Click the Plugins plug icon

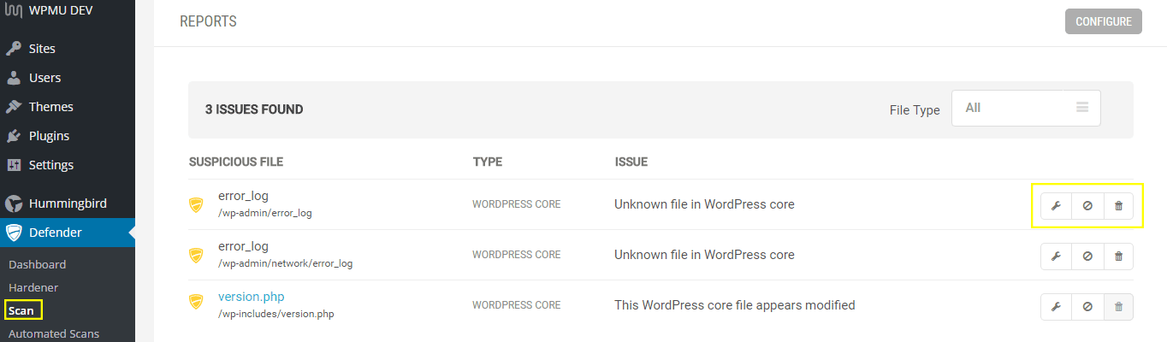click(14, 136)
